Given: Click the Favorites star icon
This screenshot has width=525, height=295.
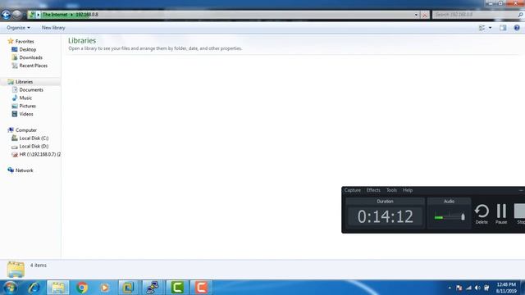Looking at the screenshot, I should 11,41.
